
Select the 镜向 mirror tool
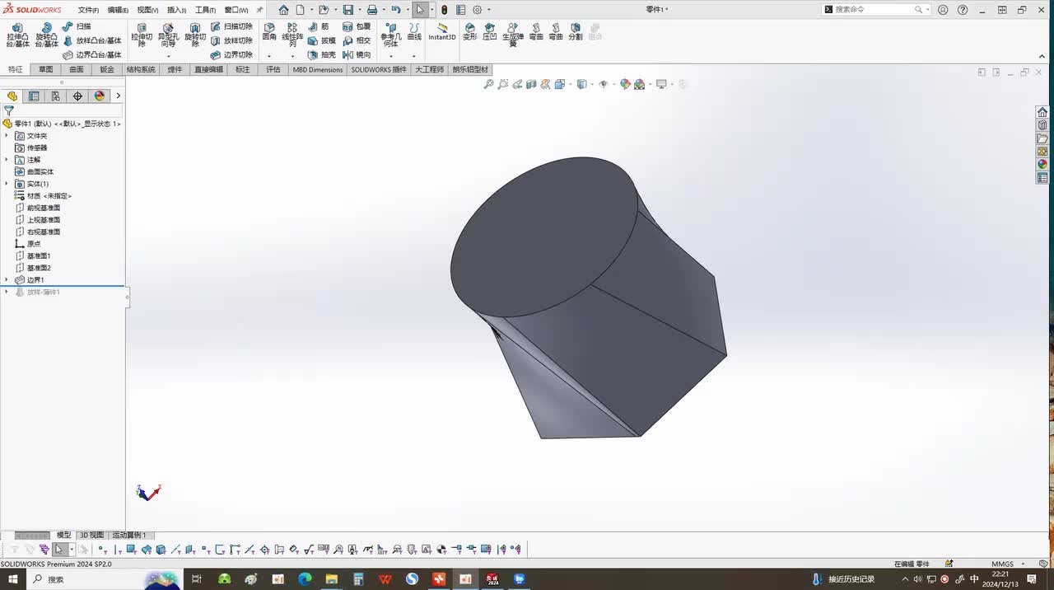(x=357, y=55)
